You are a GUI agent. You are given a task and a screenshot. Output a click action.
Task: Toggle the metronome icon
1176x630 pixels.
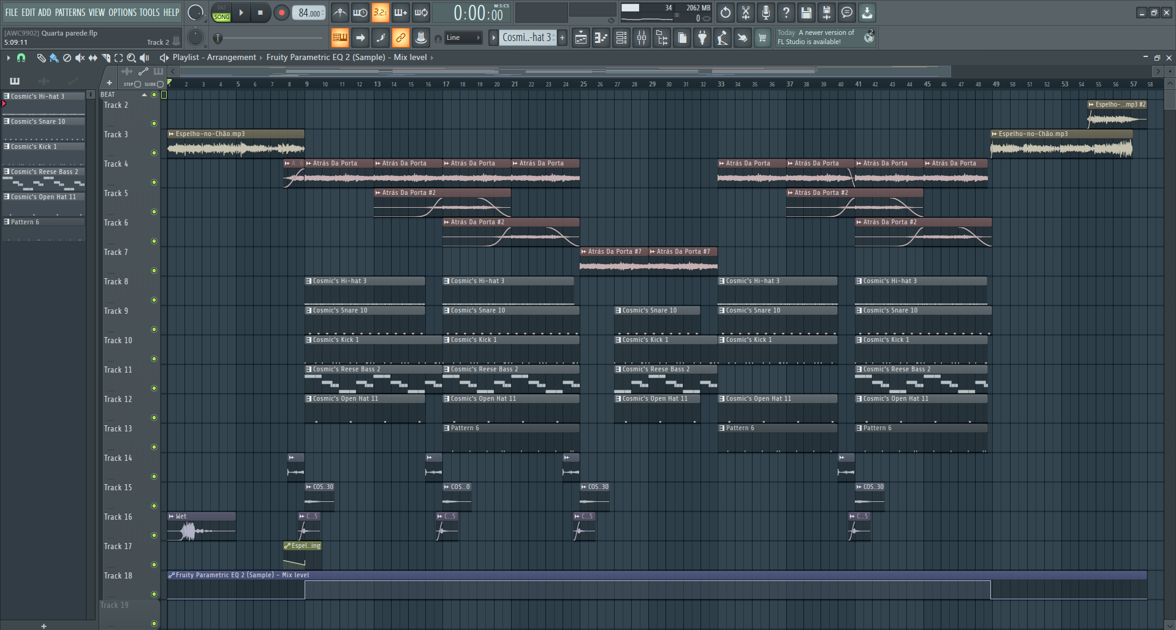coord(340,12)
